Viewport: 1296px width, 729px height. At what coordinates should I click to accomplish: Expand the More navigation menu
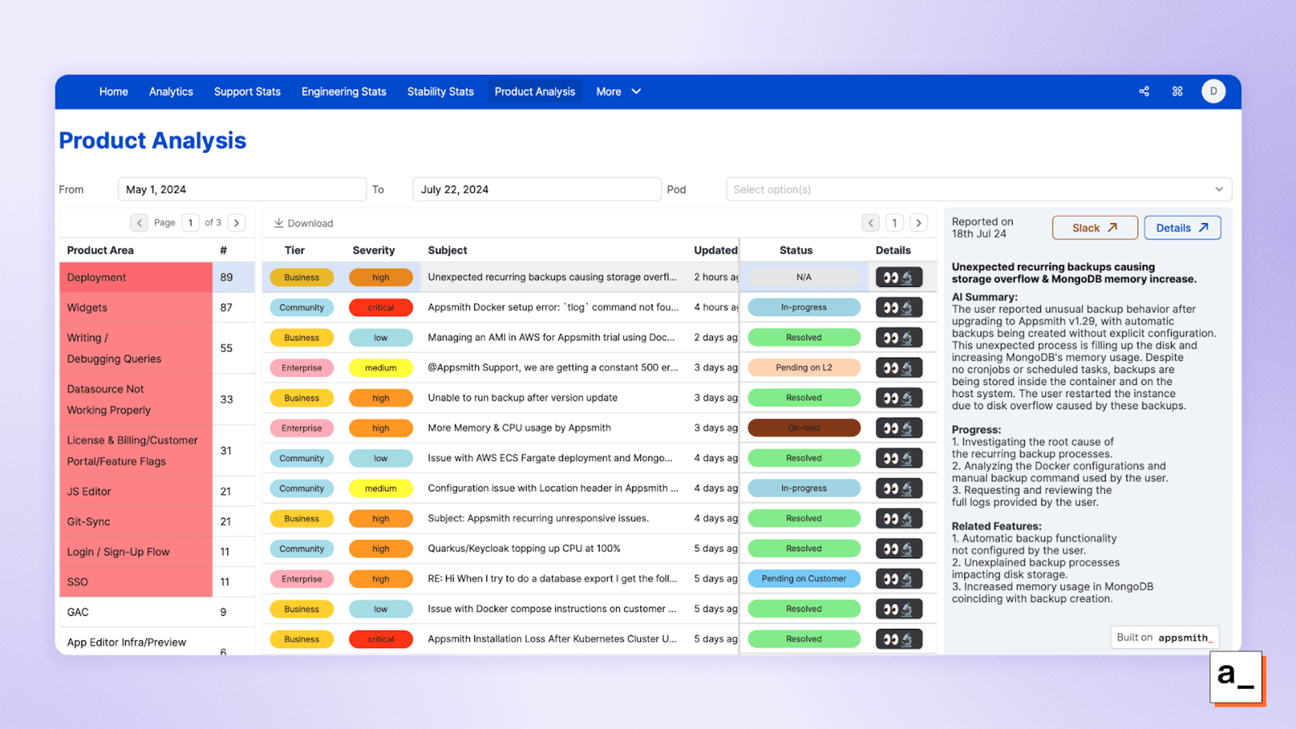click(618, 91)
